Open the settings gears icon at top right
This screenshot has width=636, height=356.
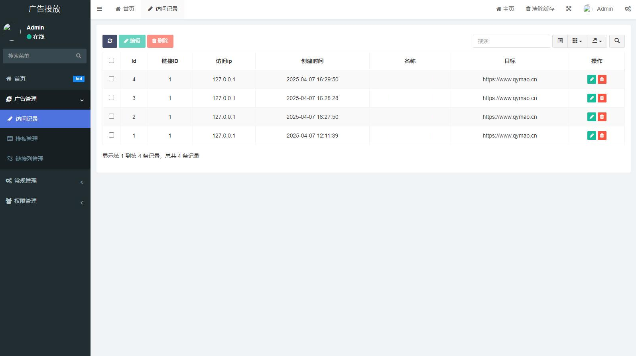point(628,9)
